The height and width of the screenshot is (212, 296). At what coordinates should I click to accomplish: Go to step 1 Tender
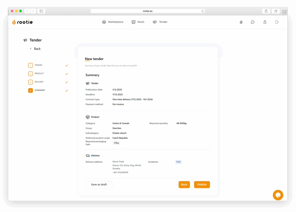coord(38,65)
